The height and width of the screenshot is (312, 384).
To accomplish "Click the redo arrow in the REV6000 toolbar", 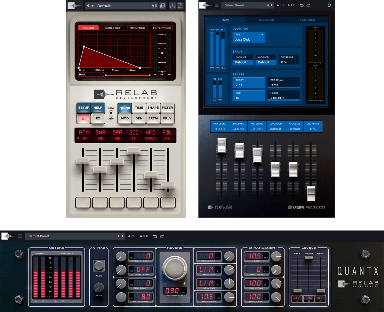I will pyautogui.click(x=308, y=5).
